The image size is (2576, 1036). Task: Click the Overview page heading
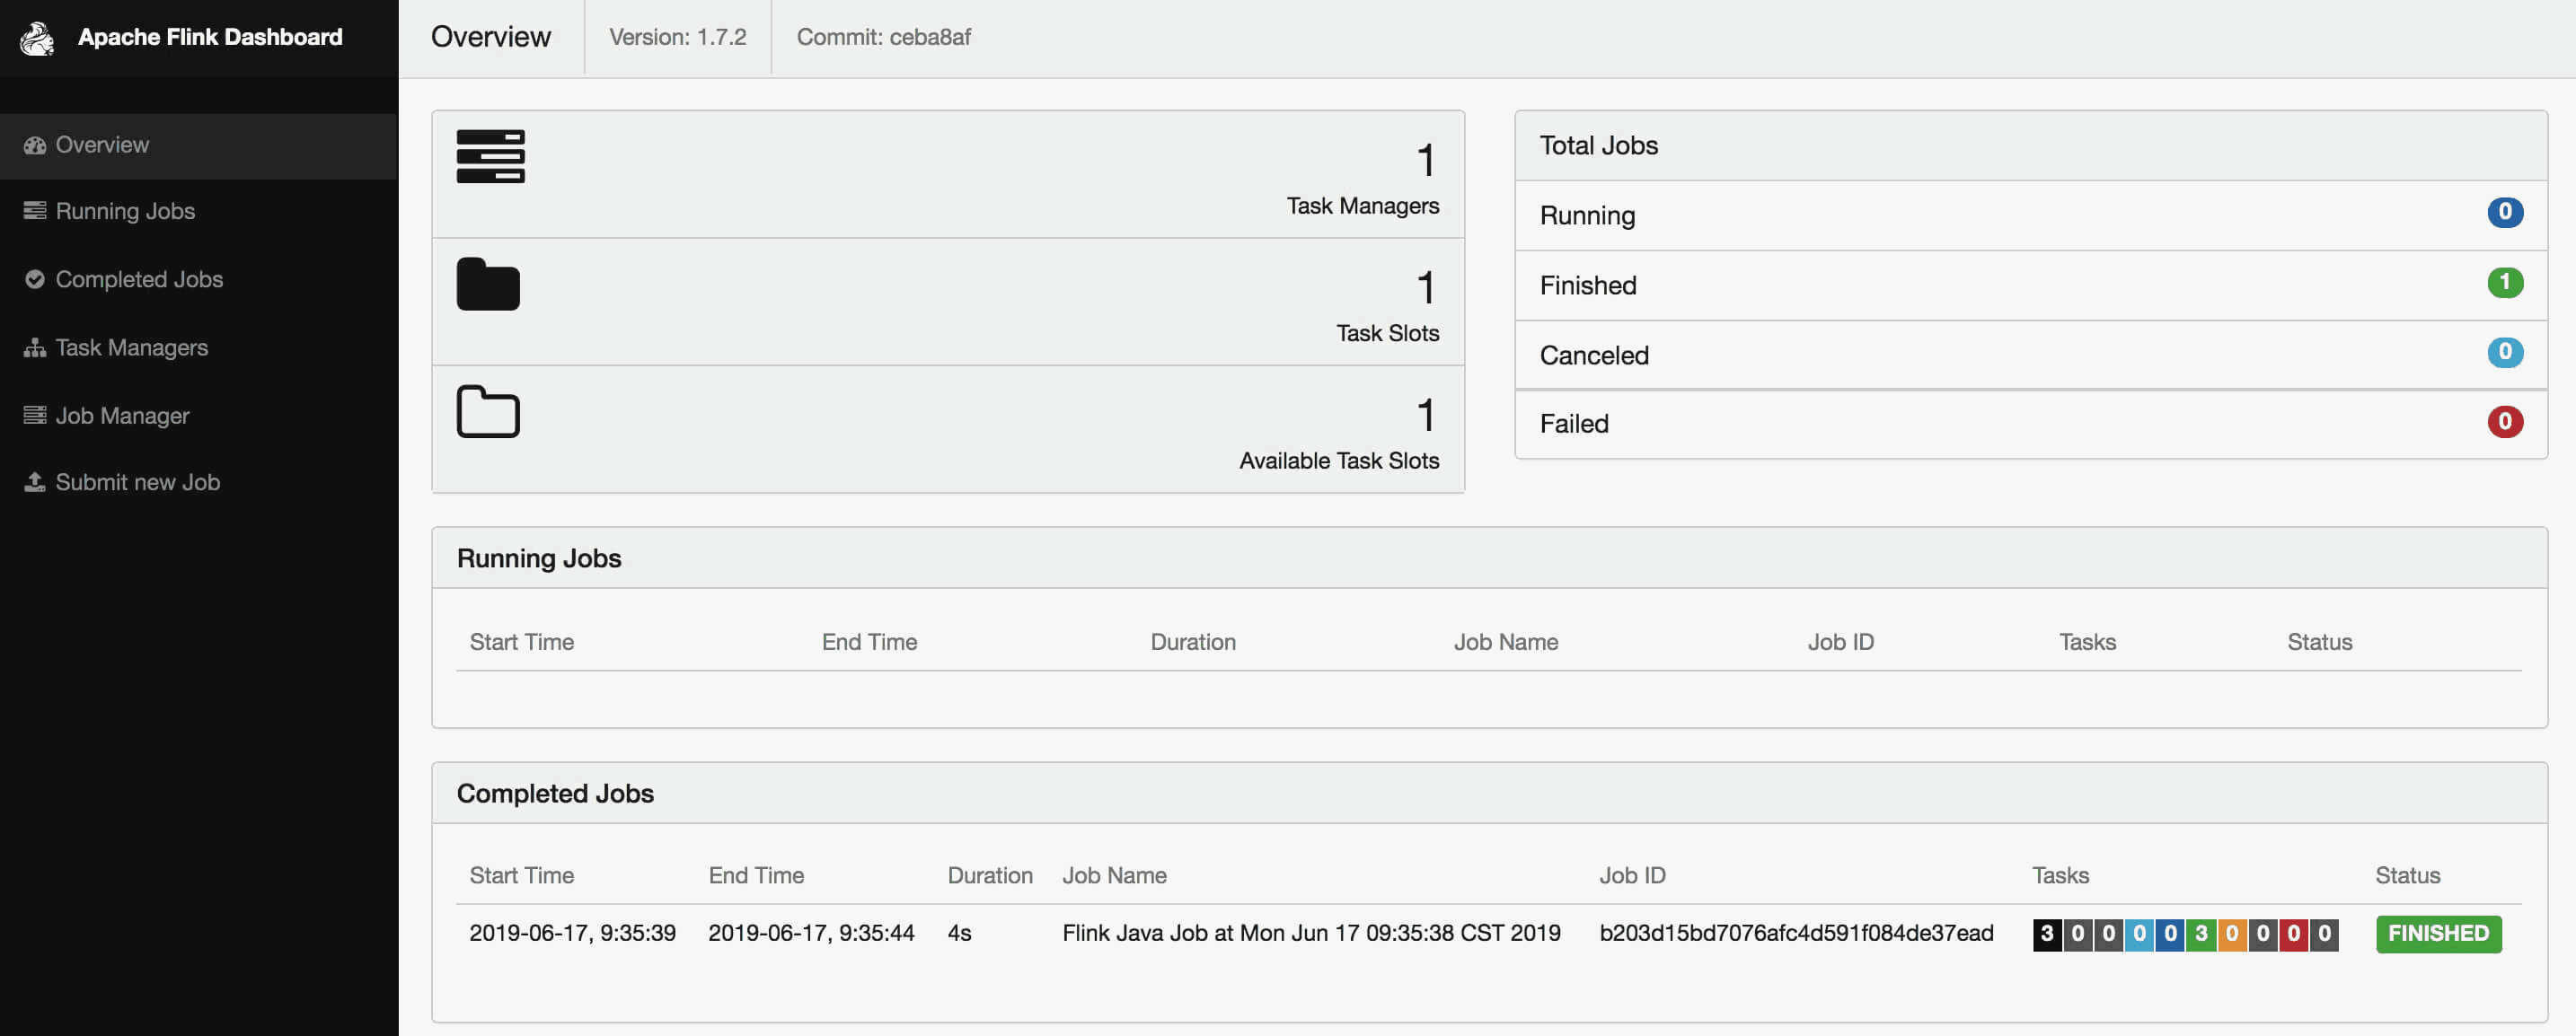tap(490, 37)
